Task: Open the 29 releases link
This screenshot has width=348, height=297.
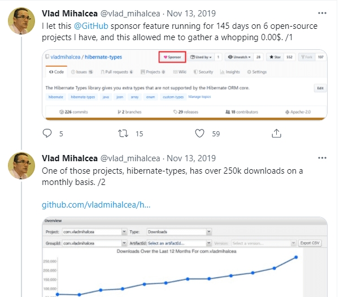Action: (x=186, y=112)
